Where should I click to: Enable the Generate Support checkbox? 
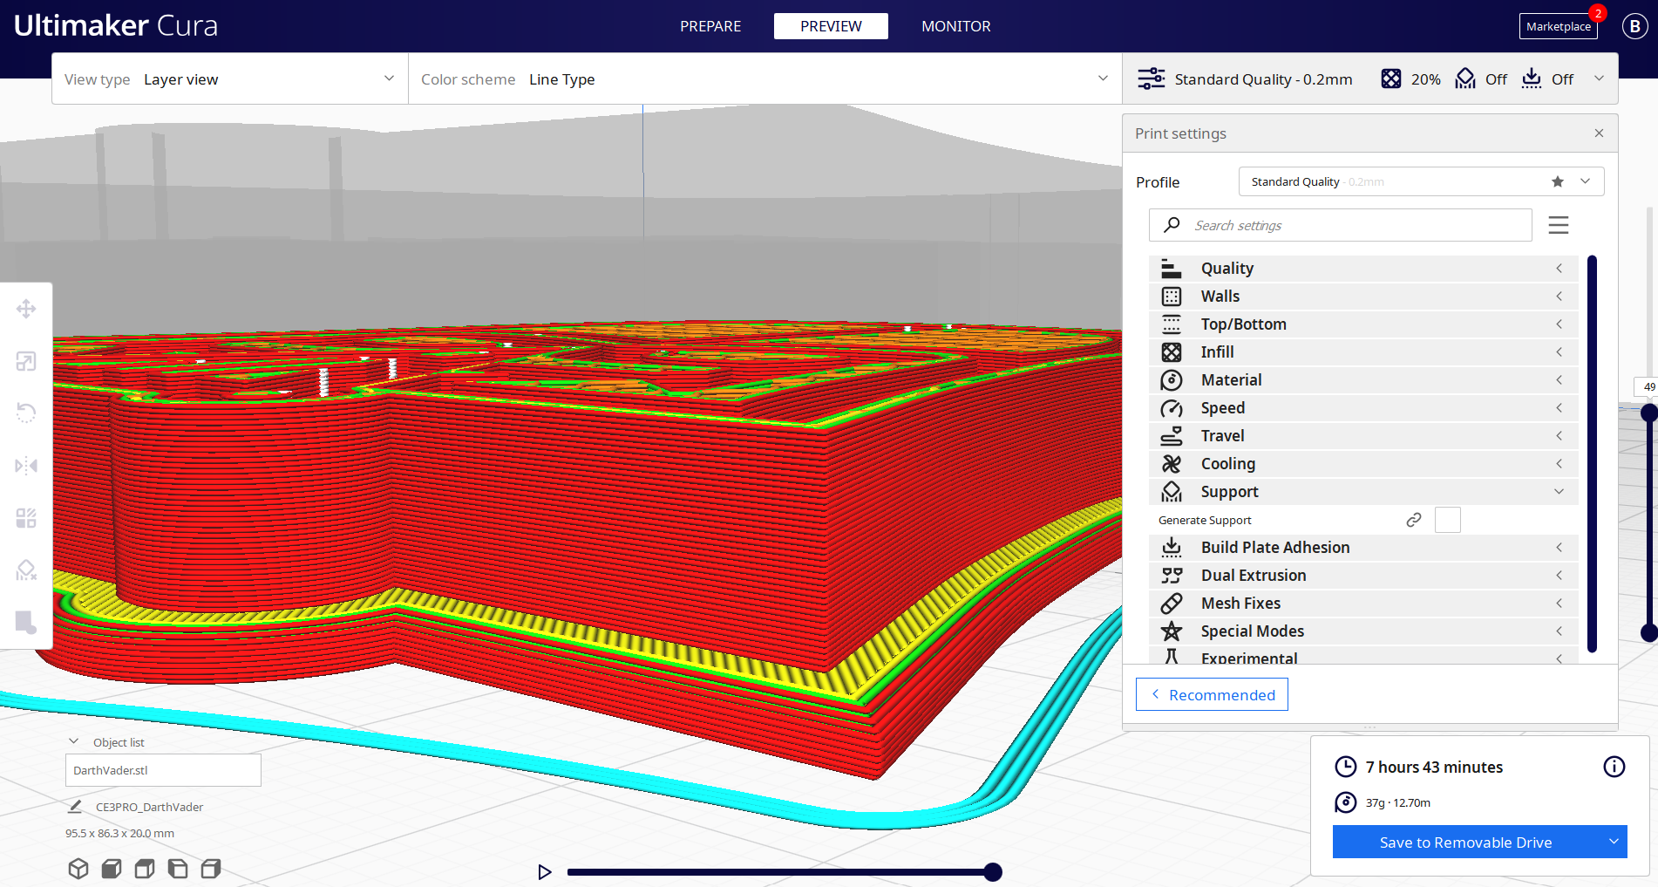point(1448,520)
